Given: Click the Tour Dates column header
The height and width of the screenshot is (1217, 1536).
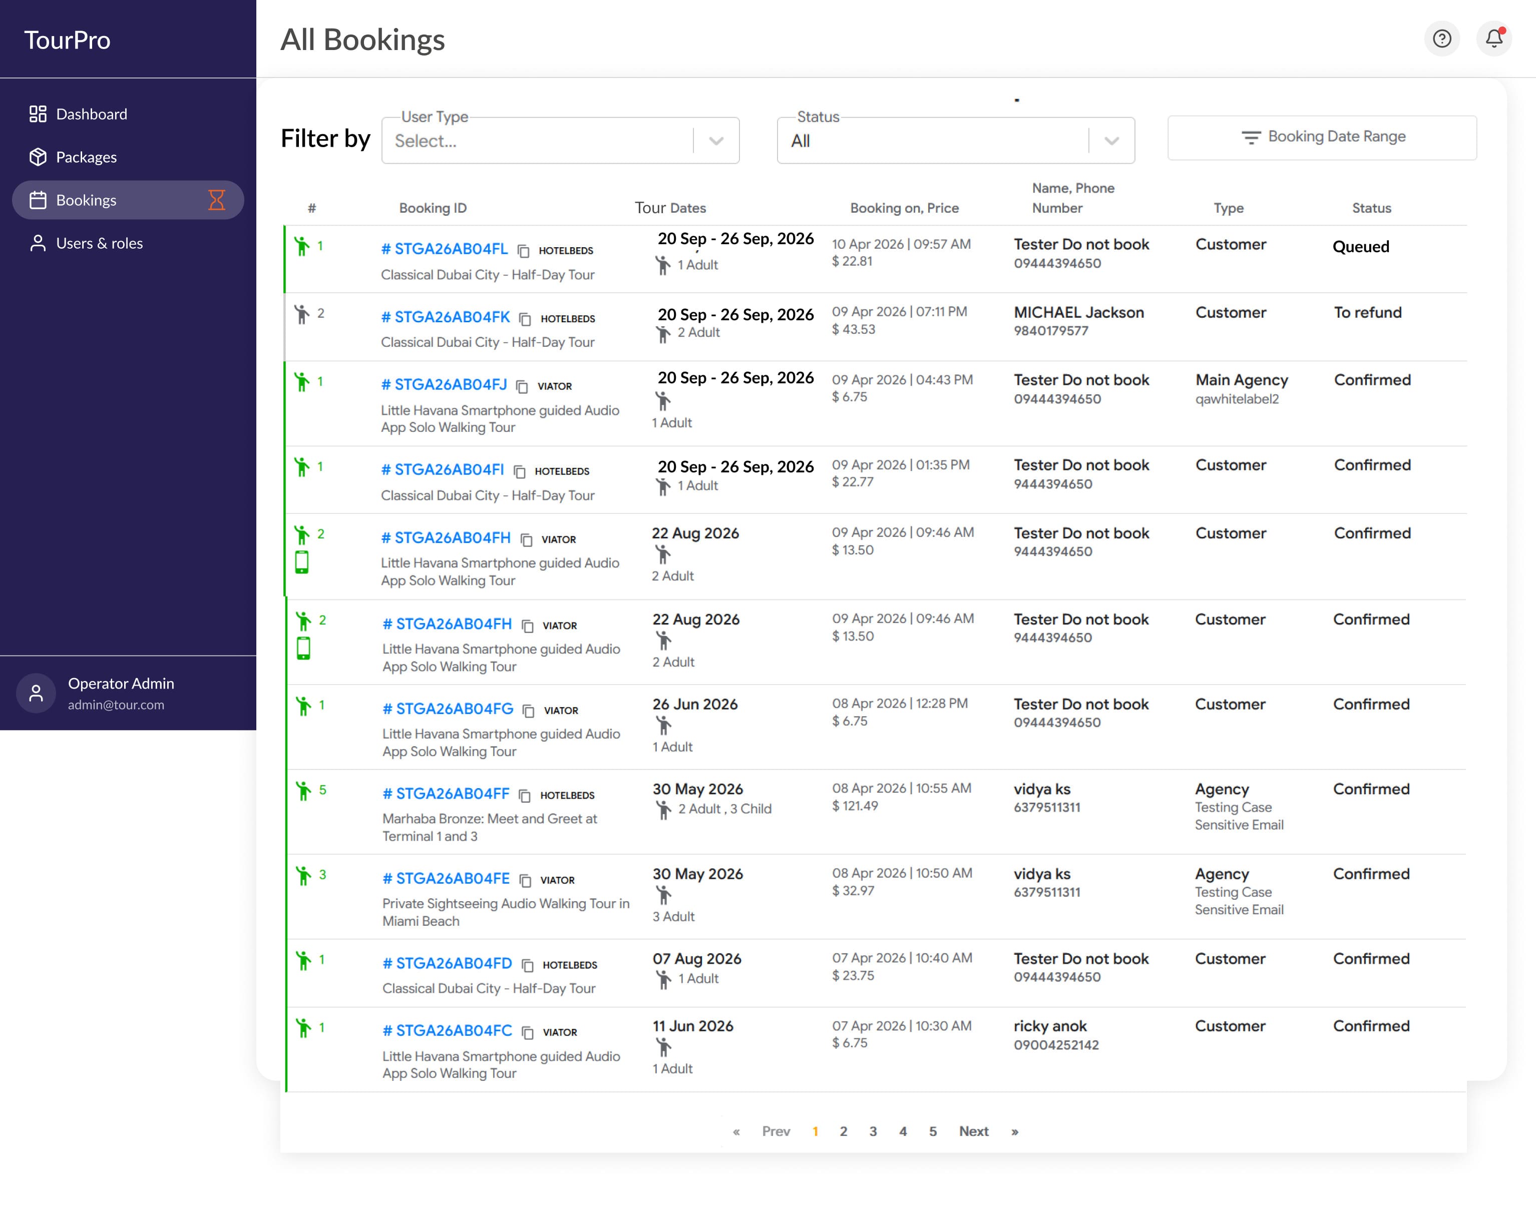Looking at the screenshot, I should (670, 208).
